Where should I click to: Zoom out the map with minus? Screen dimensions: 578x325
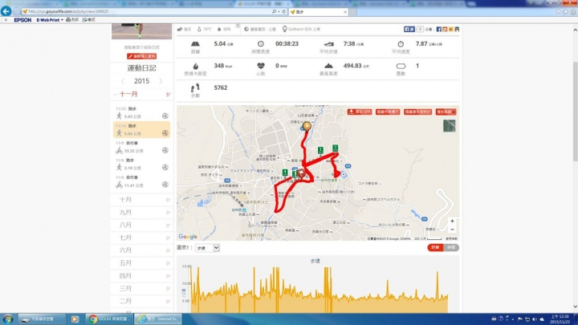click(x=452, y=230)
